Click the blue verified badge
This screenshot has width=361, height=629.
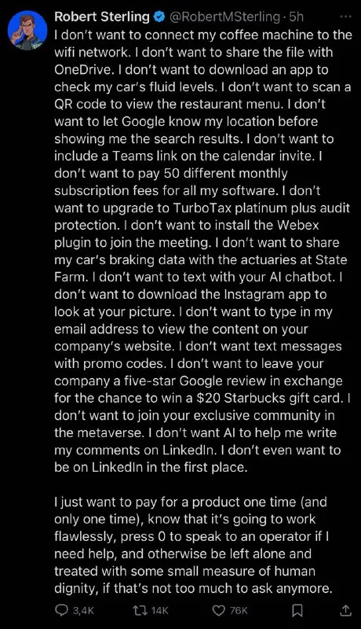pyautogui.click(x=160, y=17)
